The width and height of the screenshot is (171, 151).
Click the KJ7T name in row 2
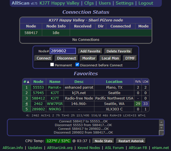tap(55, 93)
